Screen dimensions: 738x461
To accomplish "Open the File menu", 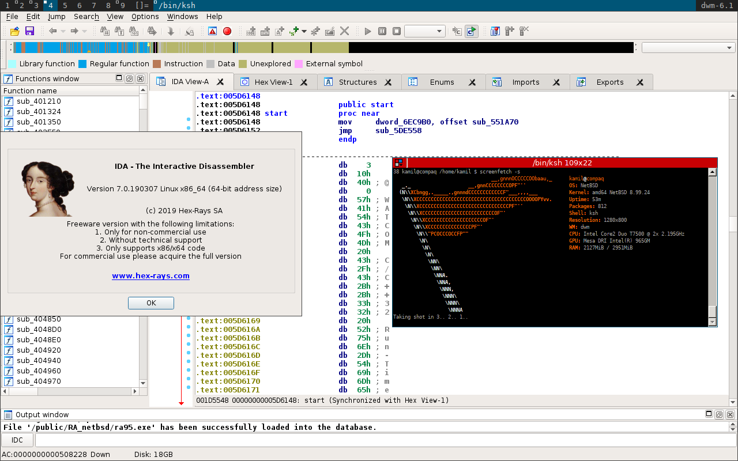I will pyautogui.click(x=12, y=17).
